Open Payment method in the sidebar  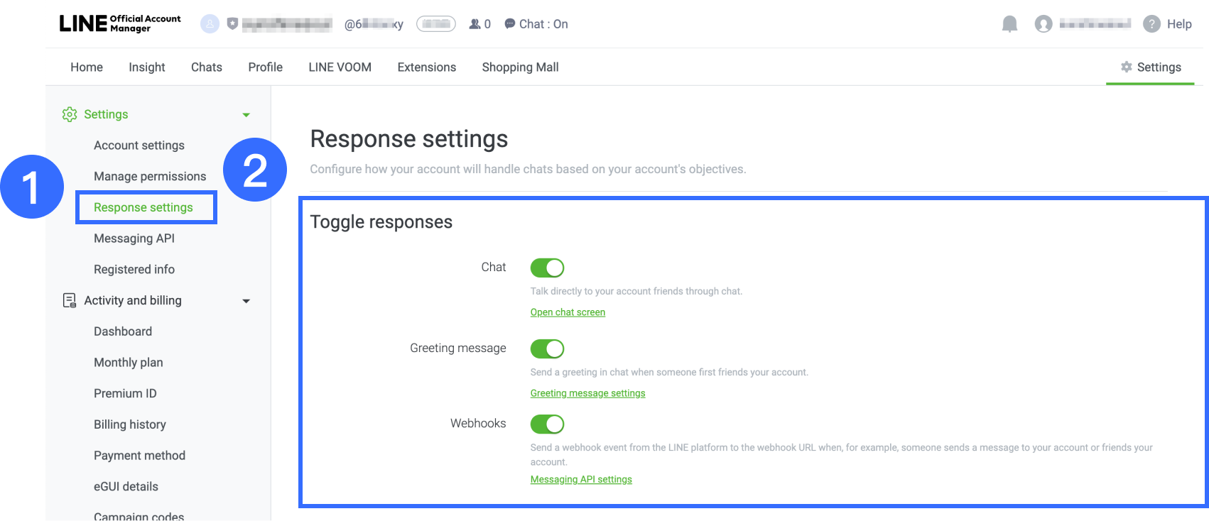point(139,456)
